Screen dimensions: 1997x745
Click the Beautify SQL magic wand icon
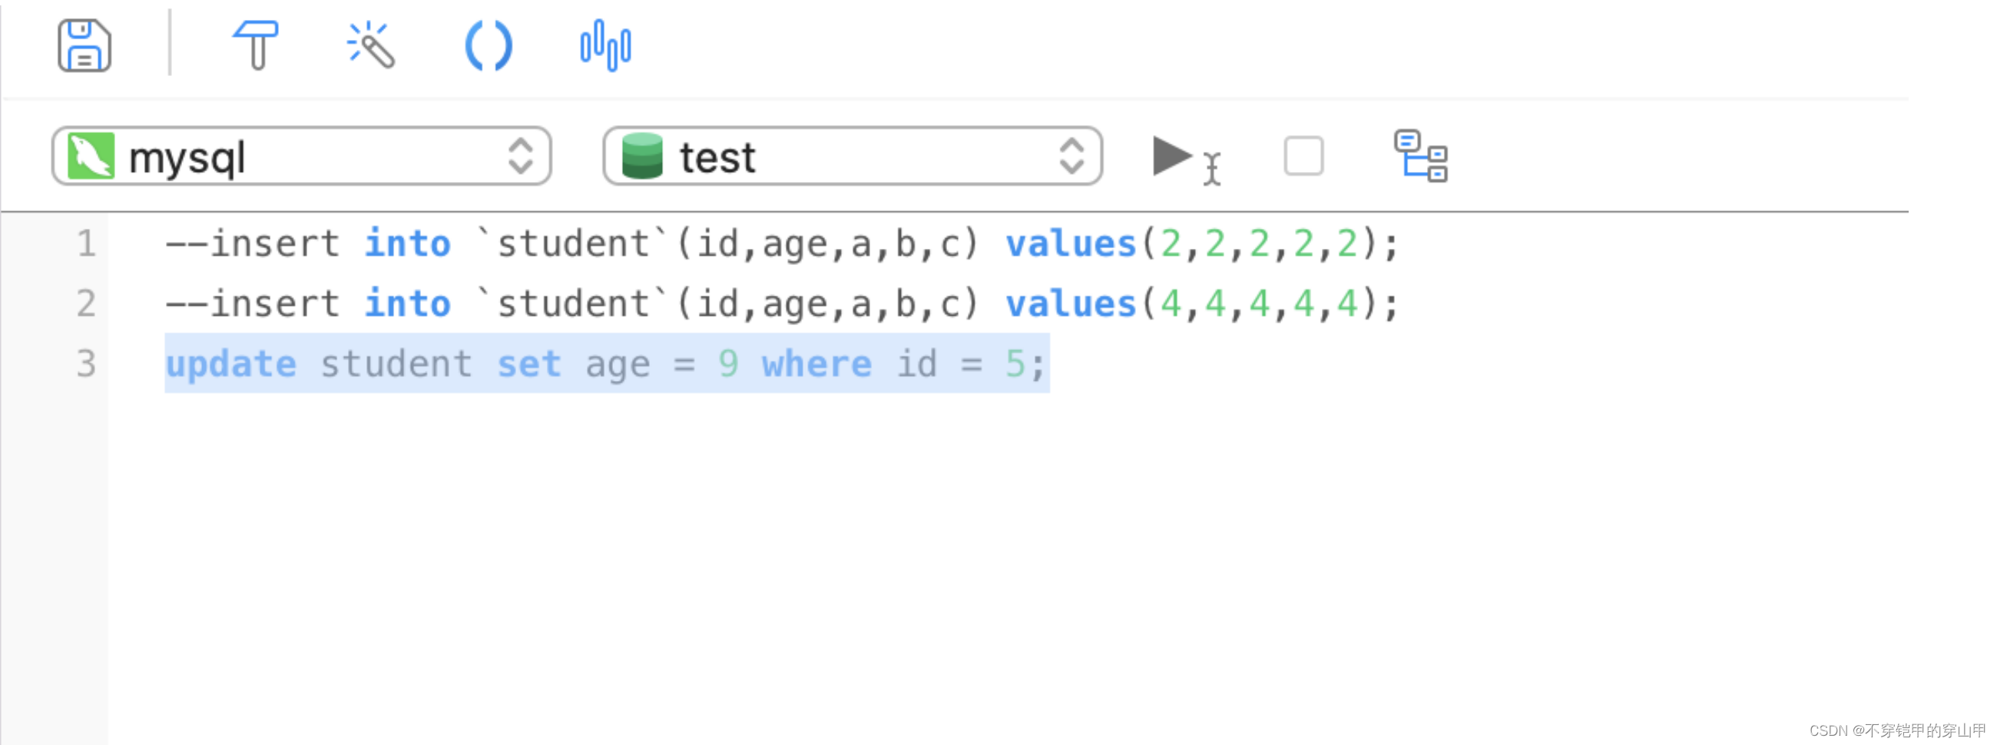coord(370,45)
